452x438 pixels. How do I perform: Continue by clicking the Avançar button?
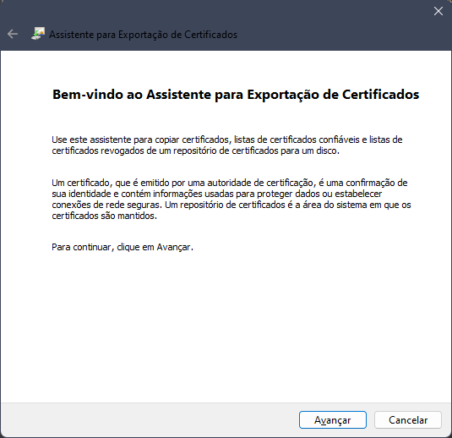tap(333, 420)
